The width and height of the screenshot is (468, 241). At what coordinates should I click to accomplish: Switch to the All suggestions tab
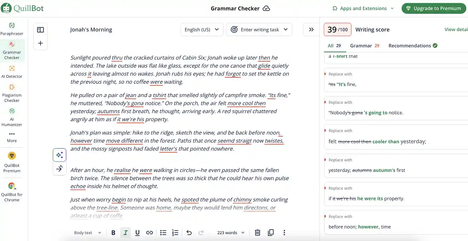[334, 46]
